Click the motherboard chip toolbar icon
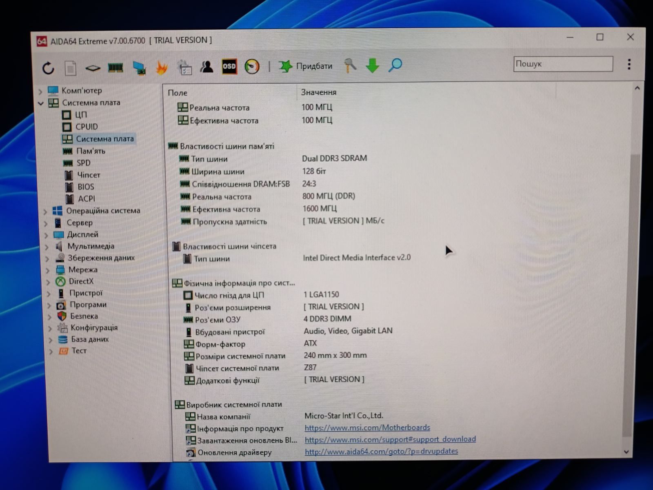653x490 pixels. (x=93, y=68)
